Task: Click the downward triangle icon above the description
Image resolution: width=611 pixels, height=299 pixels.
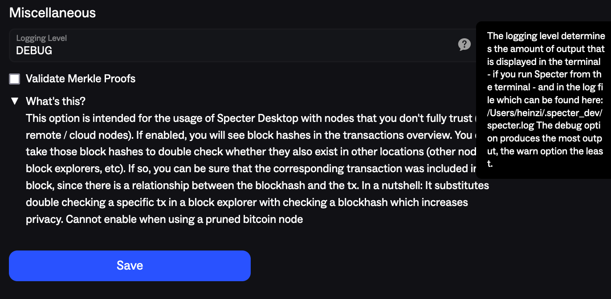Action: [x=14, y=101]
